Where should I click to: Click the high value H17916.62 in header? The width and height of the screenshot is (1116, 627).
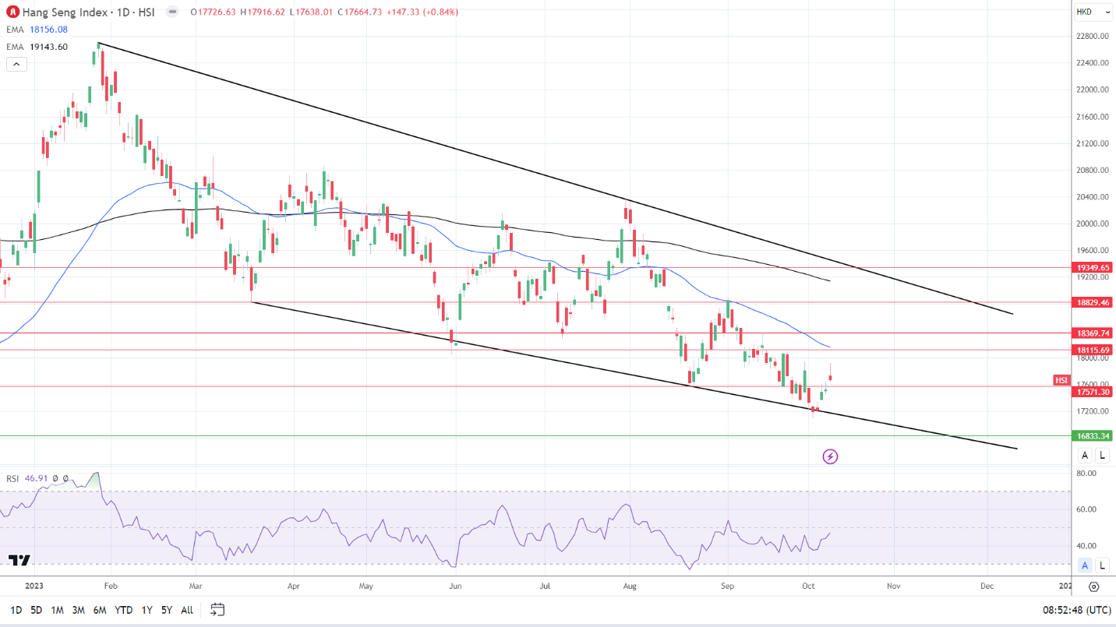[x=262, y=12]
